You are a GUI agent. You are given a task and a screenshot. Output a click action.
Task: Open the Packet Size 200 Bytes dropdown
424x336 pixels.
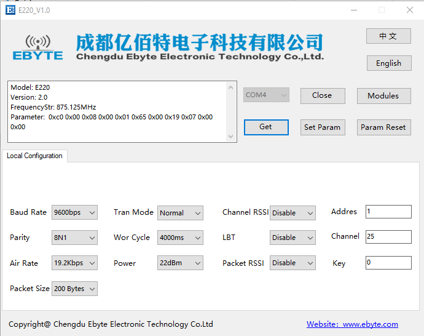[x=74, y=289]
